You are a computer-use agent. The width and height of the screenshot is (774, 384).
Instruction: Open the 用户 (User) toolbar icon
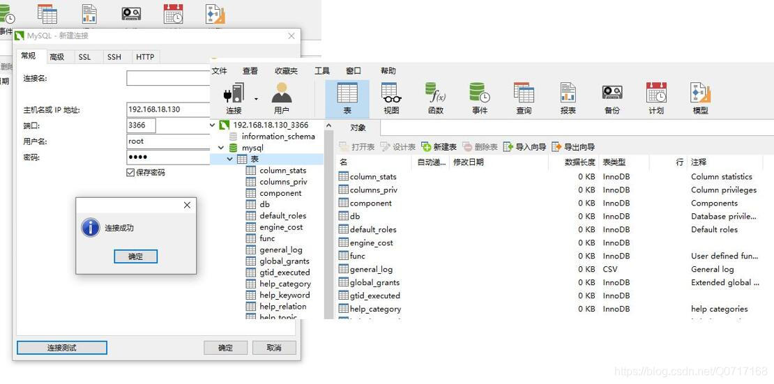(282, 99)
